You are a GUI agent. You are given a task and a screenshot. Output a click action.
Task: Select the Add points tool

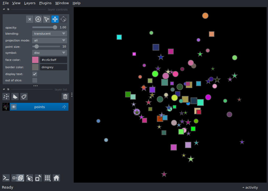click(38, 19)
